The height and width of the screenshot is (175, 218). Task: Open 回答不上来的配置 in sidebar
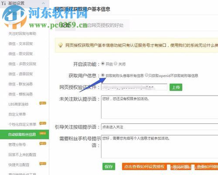[x=22, y=154]
